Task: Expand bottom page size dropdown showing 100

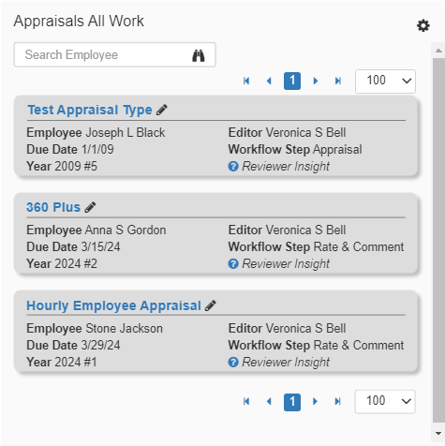Action: pyautogui.click(x=385, y=402)
